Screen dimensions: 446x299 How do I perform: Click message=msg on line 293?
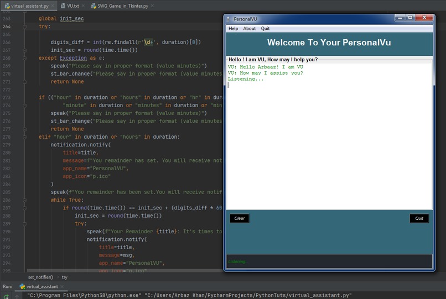pyautogui.click(x=117, y=255)
